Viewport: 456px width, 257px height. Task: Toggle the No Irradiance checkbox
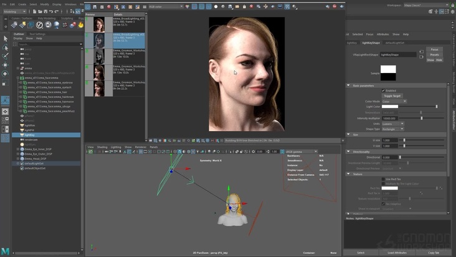tap(383, 203)
